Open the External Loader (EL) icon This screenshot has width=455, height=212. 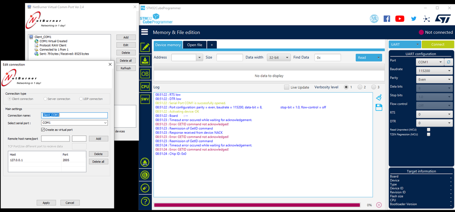[x=145, y=175]
